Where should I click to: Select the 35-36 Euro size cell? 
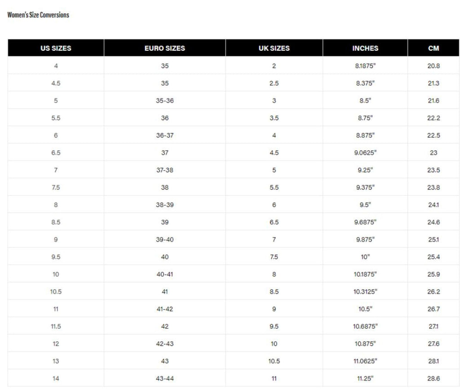point(164,101)
